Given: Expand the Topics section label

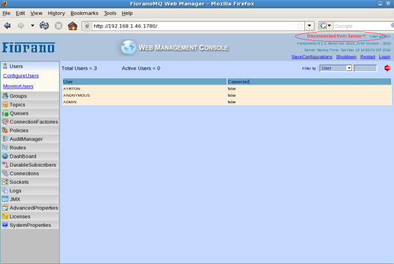Looking at the screenshot, I should coord(17,104).
